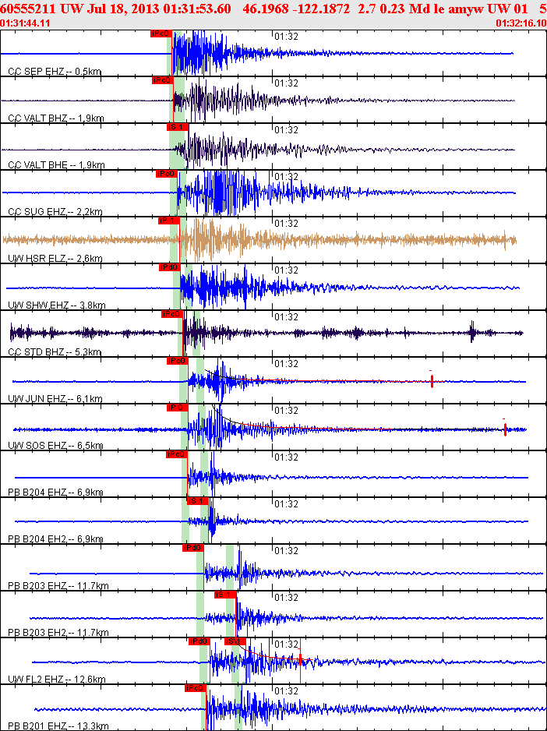Select station label UW HSR ELZ -- 2.6km
The image size is (547, 731).
pos(55,258)
